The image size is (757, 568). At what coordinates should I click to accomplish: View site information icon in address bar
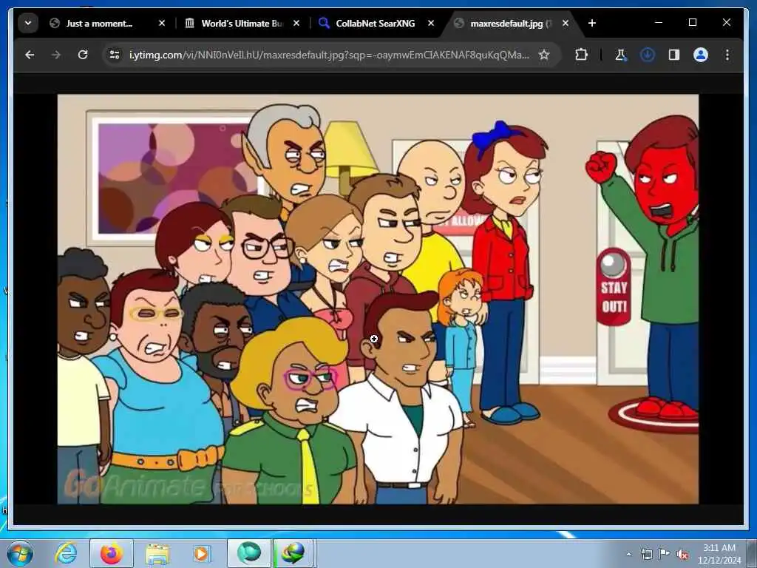pyautogui.click(x=115, y=55)
